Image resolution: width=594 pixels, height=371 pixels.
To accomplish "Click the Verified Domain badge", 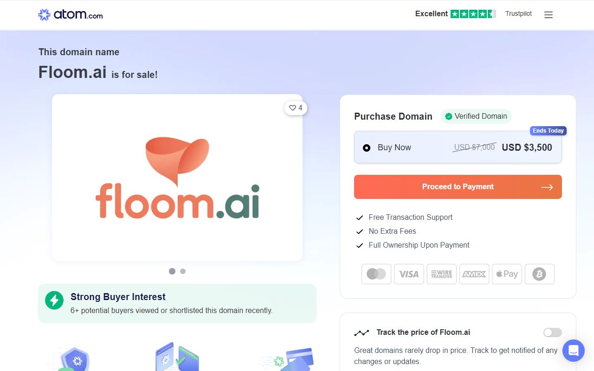I will click(476, 116).
